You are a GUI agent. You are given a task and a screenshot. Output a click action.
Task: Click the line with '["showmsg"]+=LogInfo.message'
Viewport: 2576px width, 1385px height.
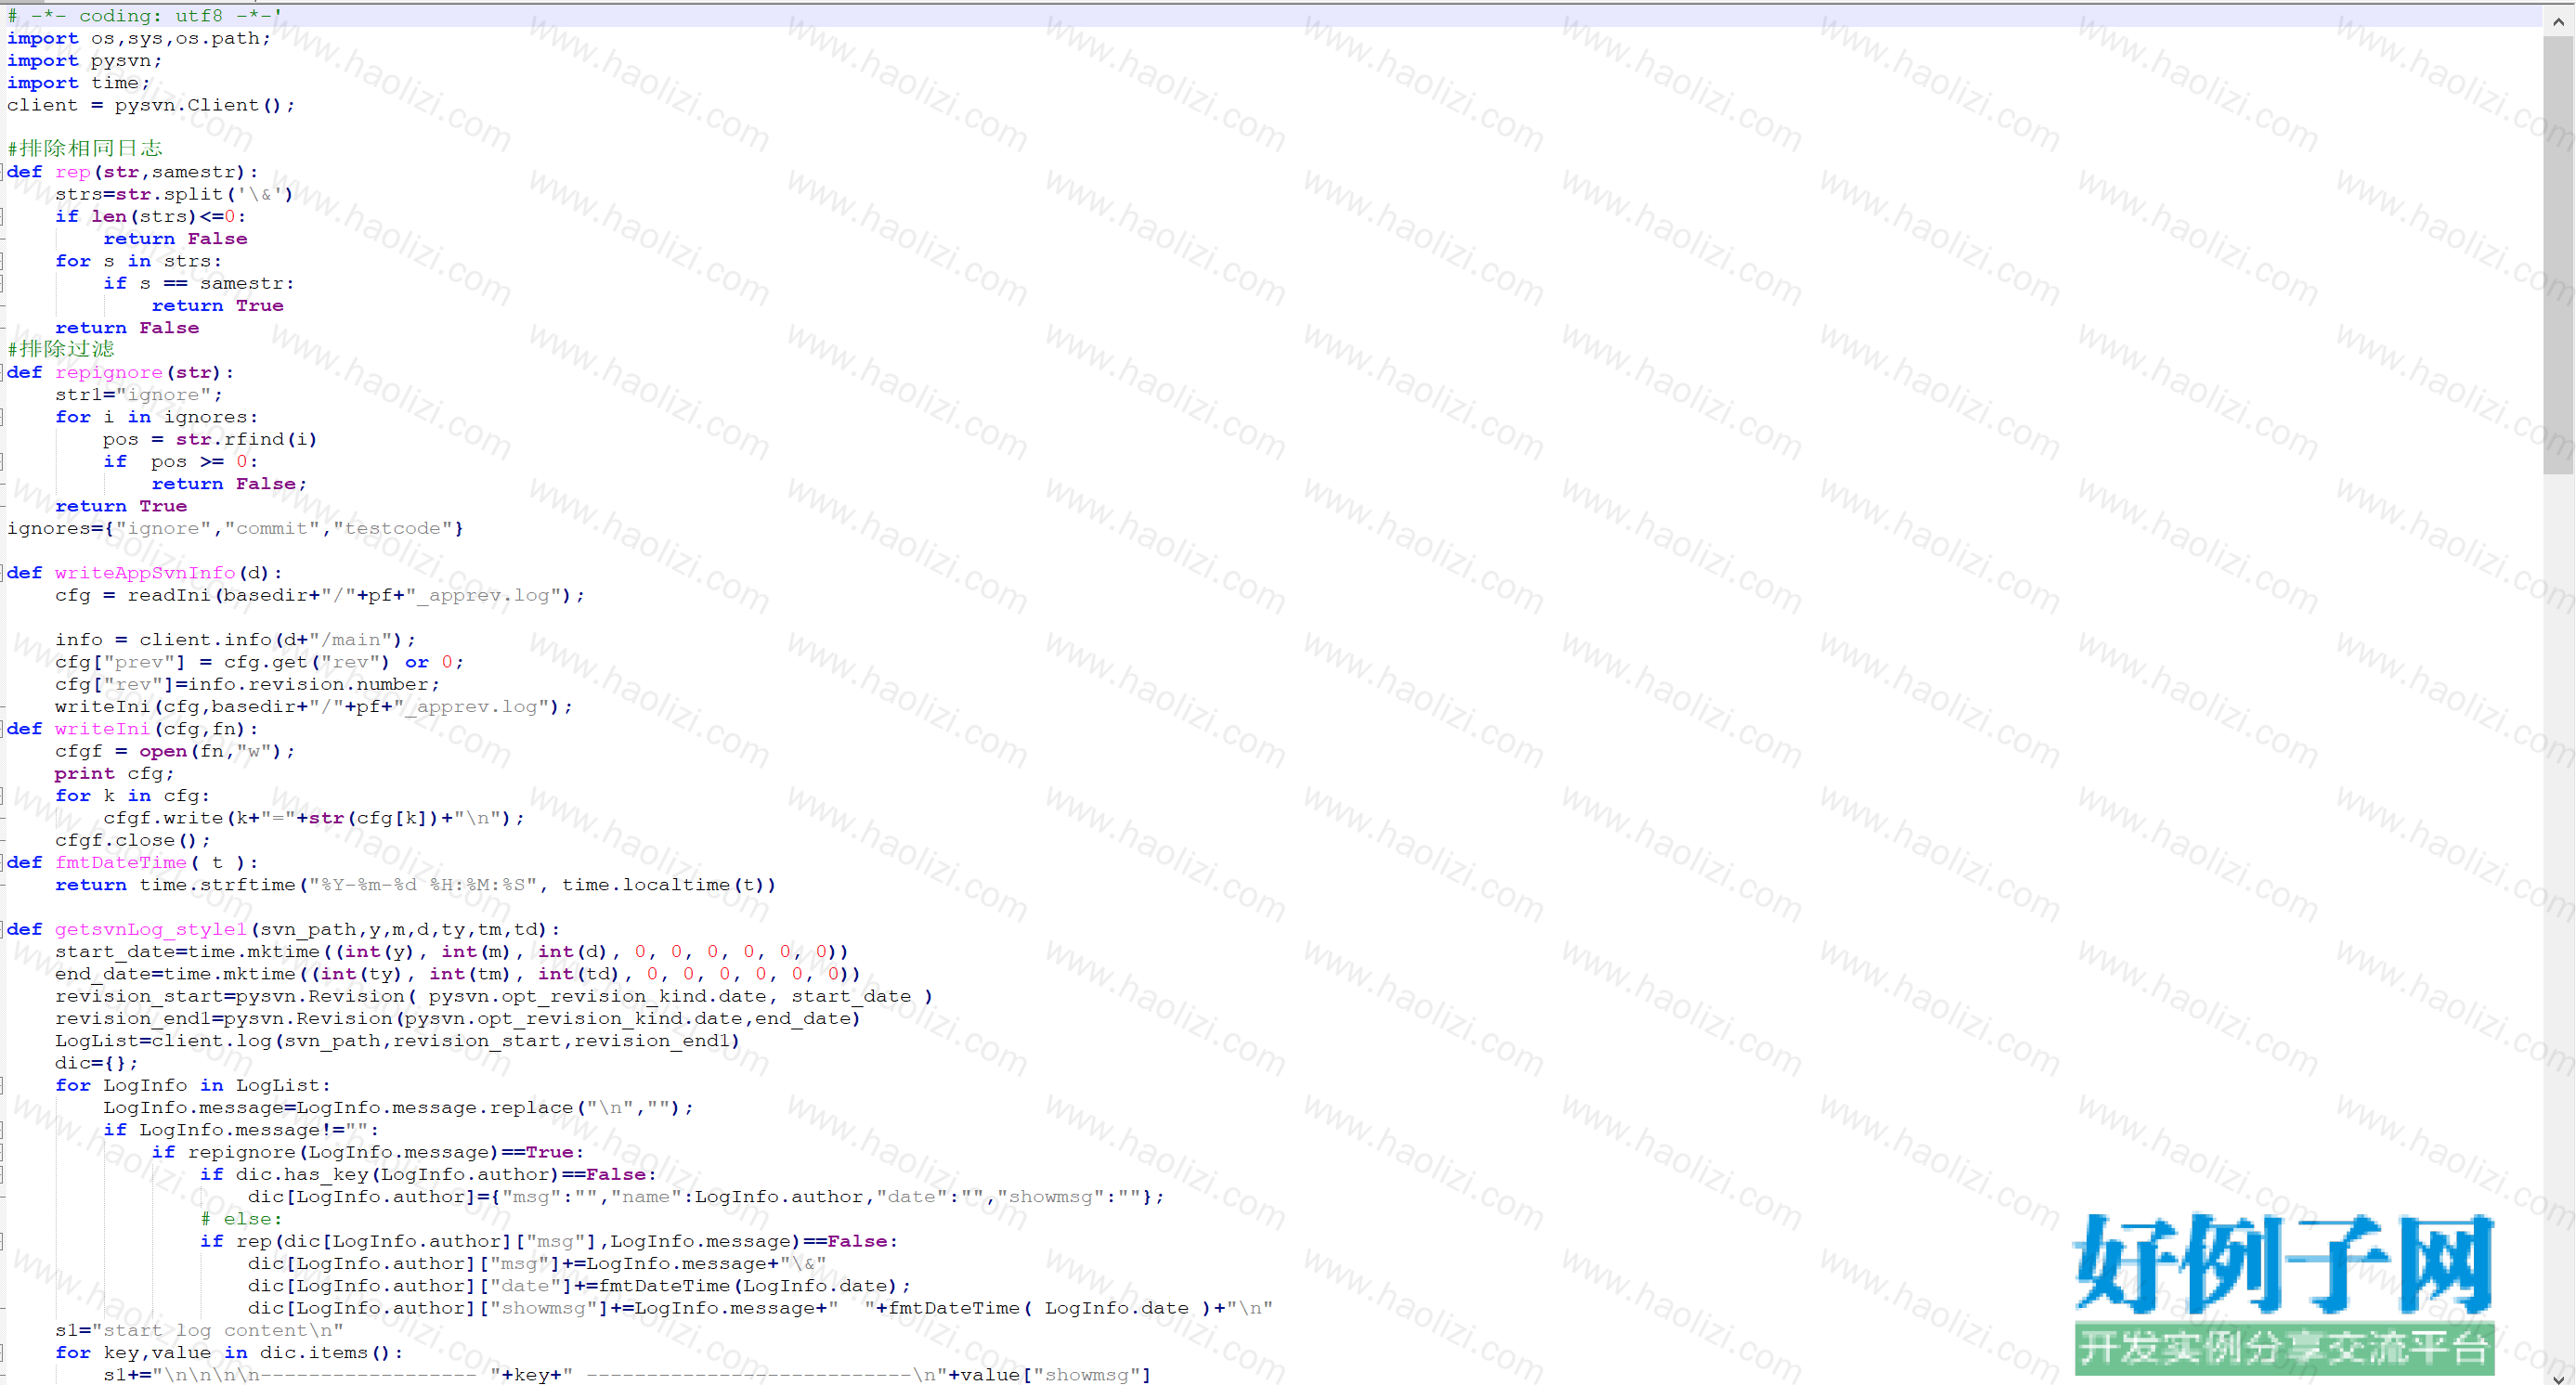click(759, 1308)
